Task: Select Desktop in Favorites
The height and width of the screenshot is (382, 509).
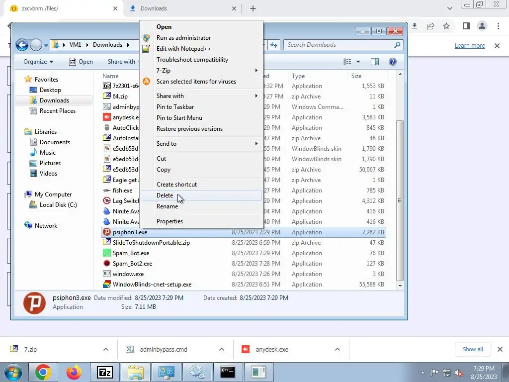Action: 50,90
